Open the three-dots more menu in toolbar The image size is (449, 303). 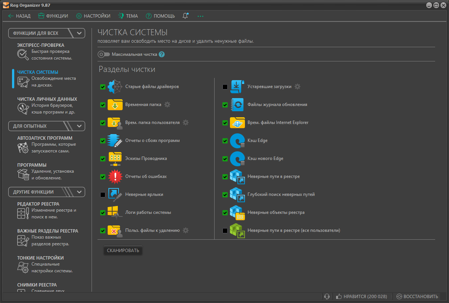point(200,16)
